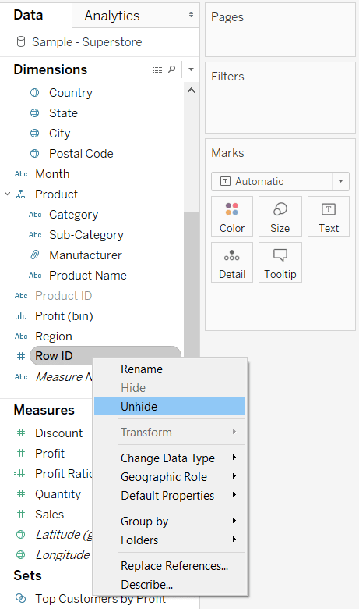Image resolution: width=359 pixels, height=609 pixels.
Task: Collapse the Product hierarchy
Action: [x=7, y=194]
